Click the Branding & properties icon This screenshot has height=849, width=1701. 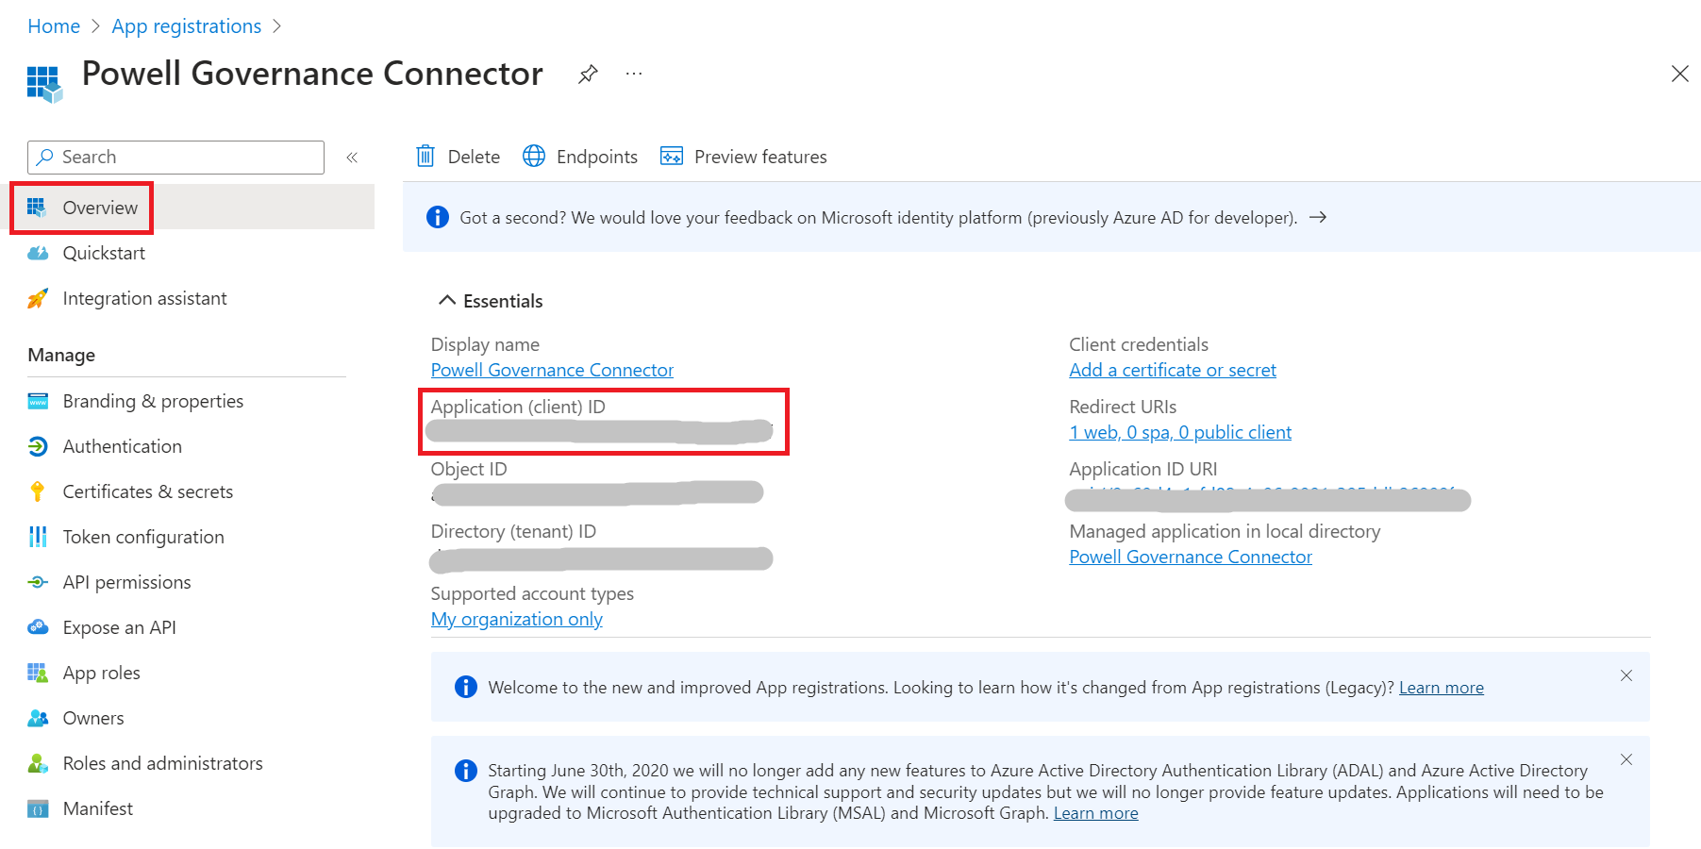tap(38, 401)
